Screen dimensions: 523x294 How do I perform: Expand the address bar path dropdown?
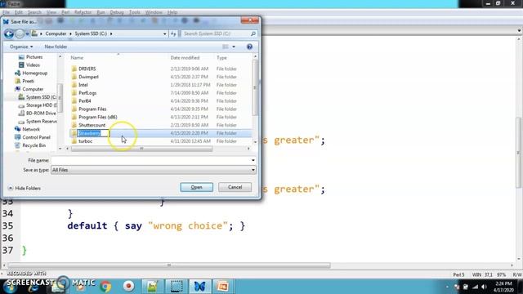165,33
